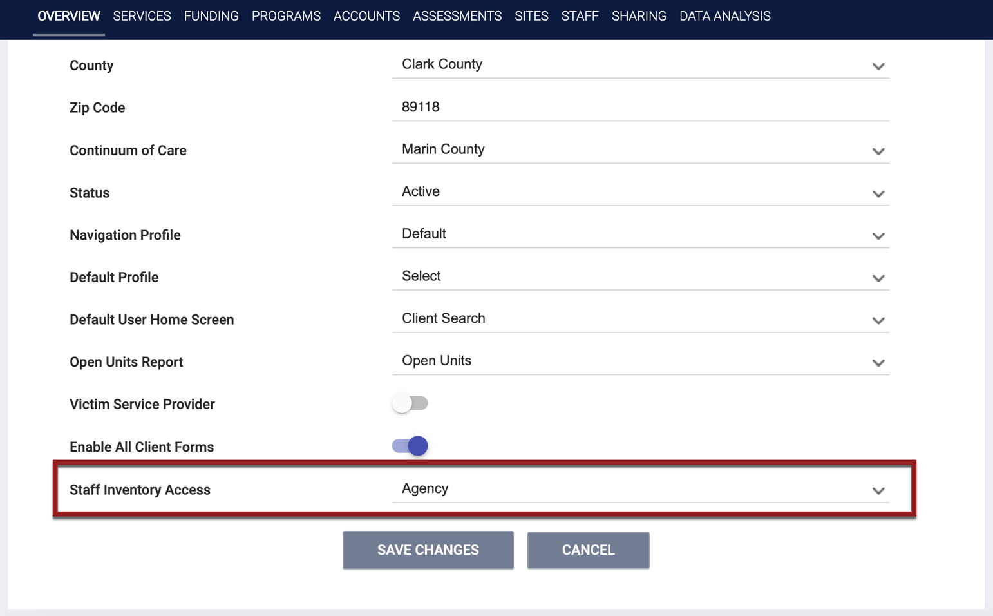Open the Assessments tab
The image size is (993, 616).
[457, 16]
